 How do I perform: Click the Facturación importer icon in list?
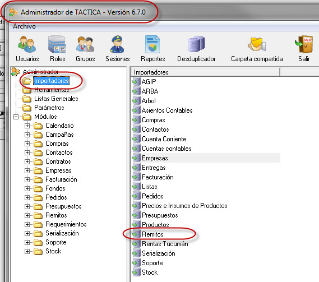tap(136, 177)
